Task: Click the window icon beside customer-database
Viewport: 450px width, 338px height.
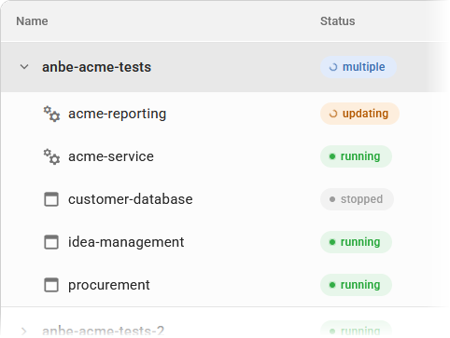Action: pos(51,199)
